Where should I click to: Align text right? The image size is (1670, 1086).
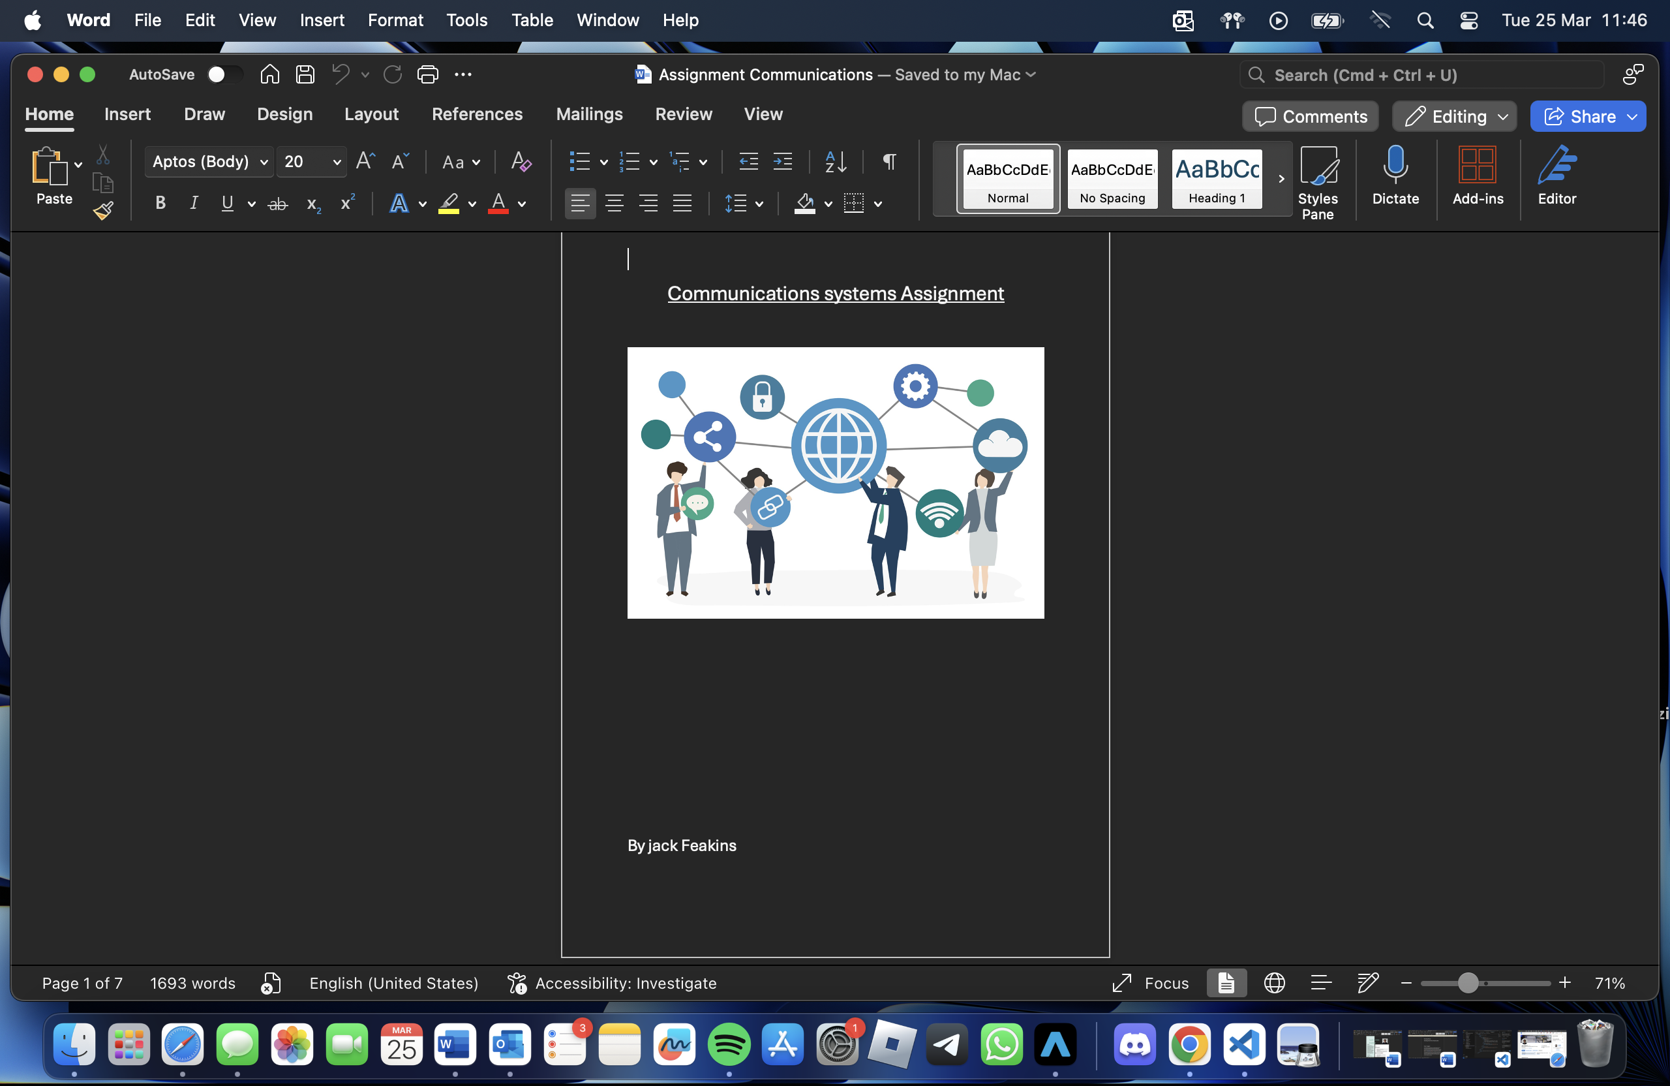coord(648,204)
